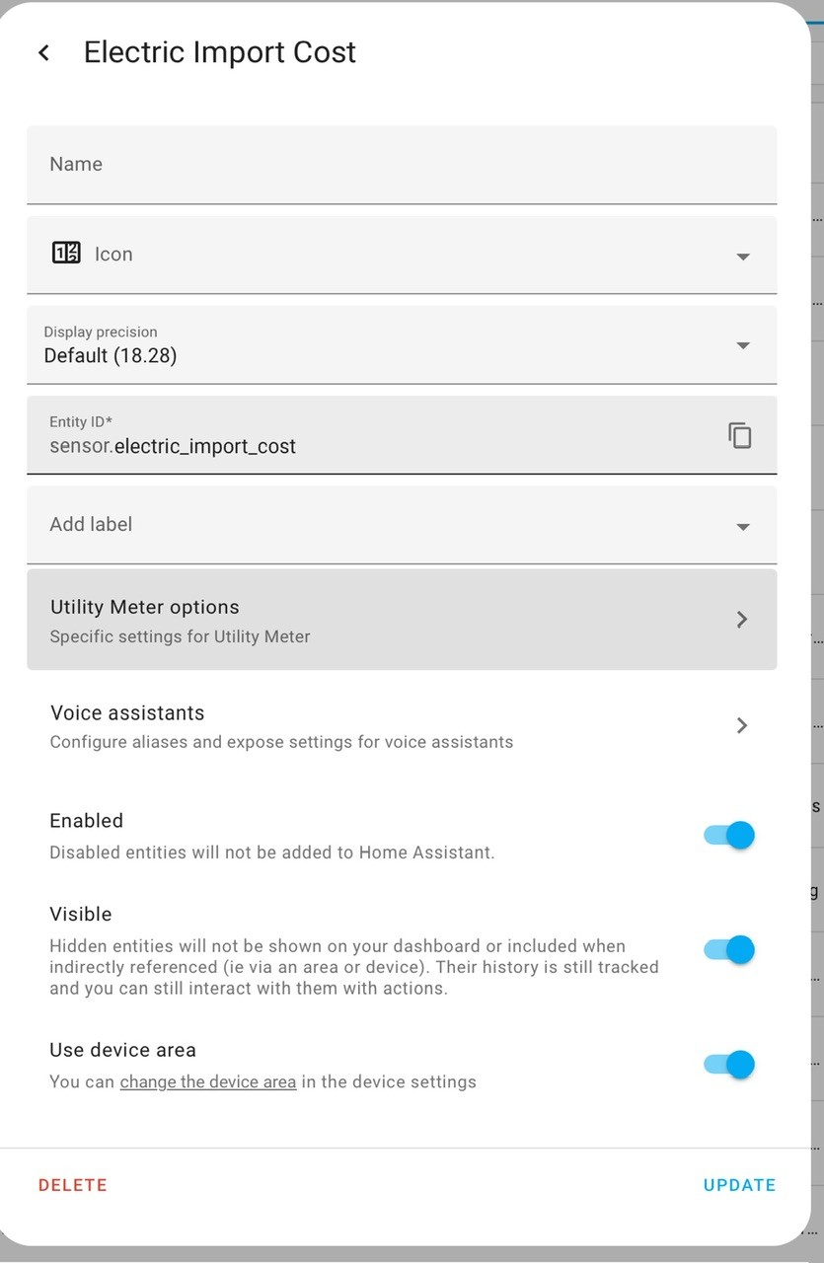The image size is (824, 1263).
Task: Open the Display precision dropdown
Action: (x=402, y=344)
